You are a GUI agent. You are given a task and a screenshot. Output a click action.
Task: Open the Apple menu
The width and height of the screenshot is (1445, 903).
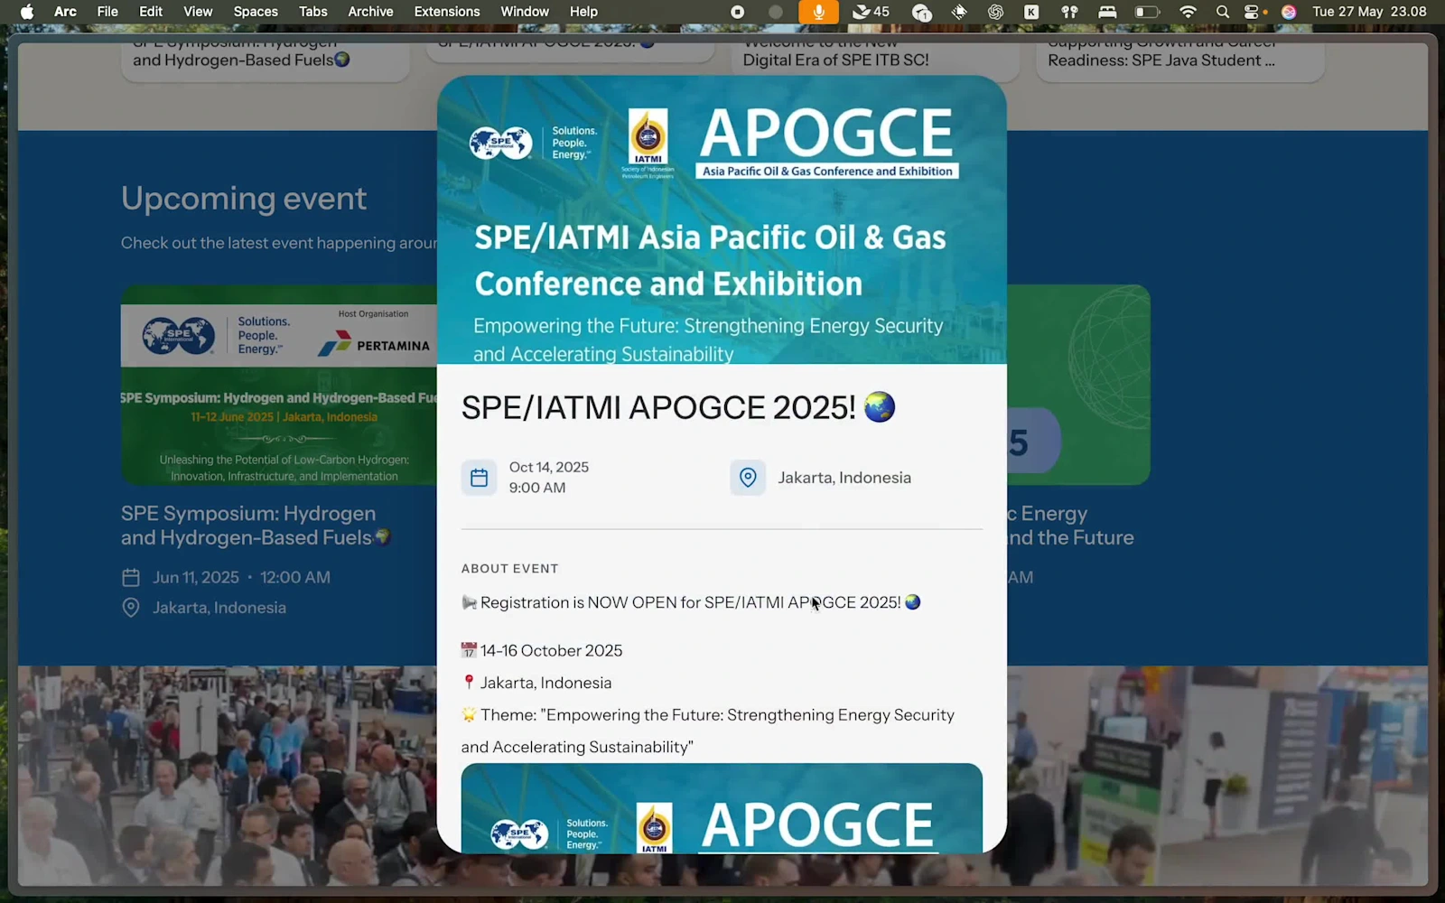point(27,12)
